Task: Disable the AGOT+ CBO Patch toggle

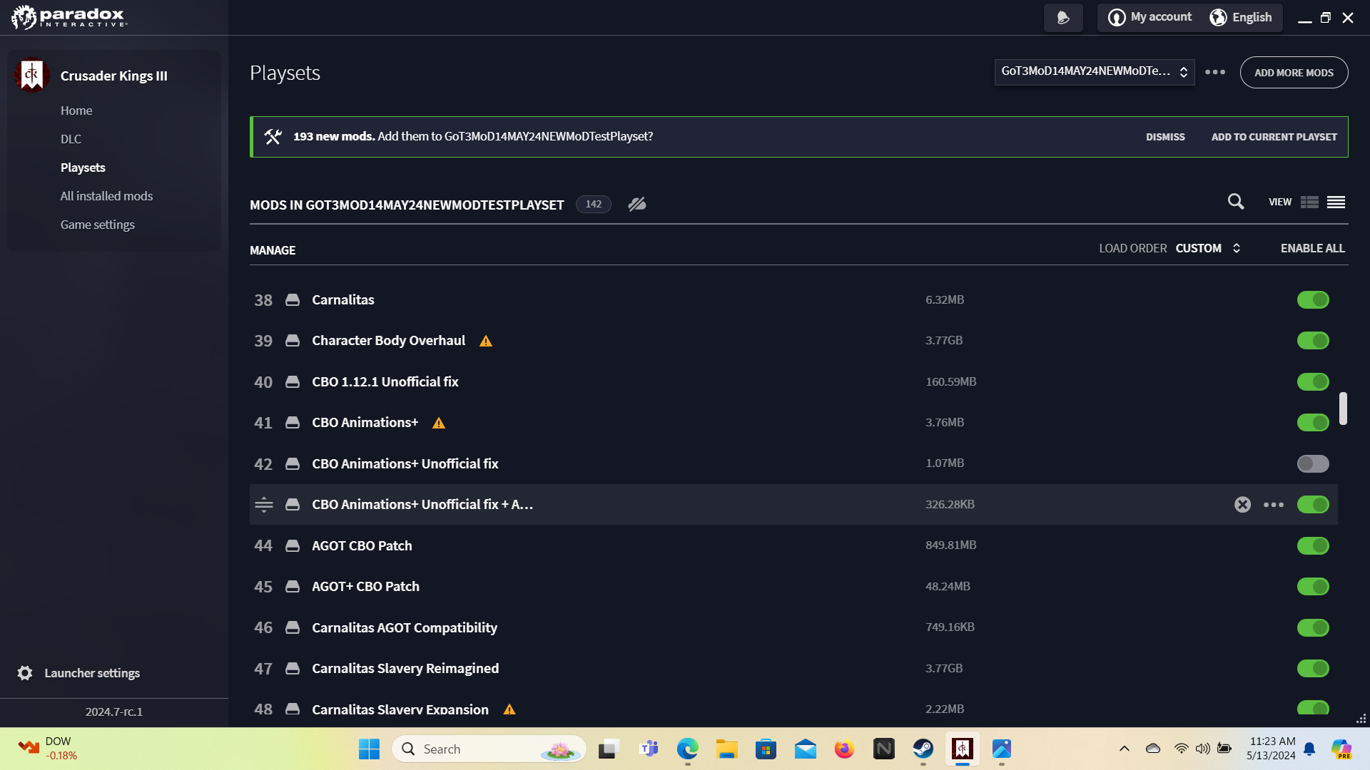Action: (x=1313, y=587)
